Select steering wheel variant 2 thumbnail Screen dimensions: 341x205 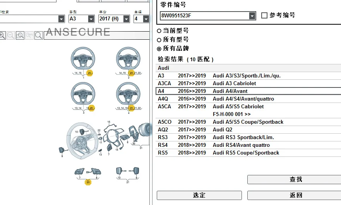[x=128, y=58]
